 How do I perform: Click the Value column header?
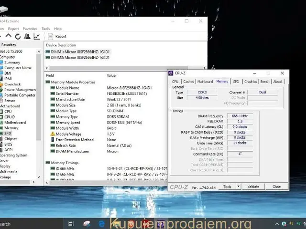pos(111,75)
